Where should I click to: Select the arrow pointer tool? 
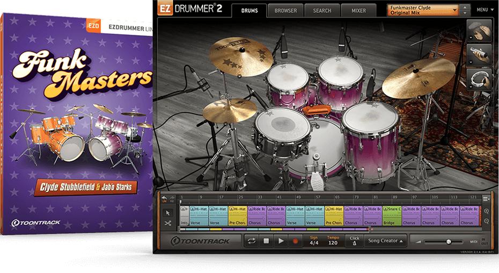click(167, 212)
